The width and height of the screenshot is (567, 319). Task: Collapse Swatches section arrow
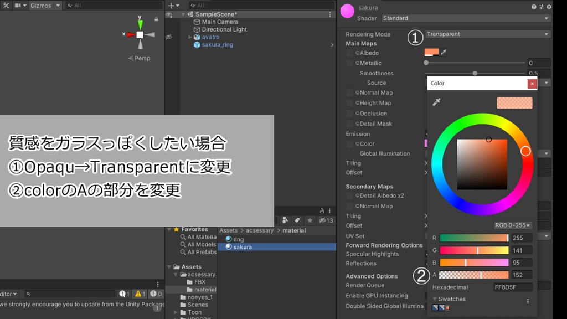coord(435,299)
